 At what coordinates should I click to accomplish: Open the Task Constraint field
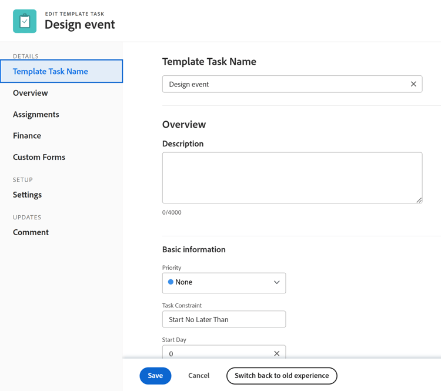[x=224, y=319]
